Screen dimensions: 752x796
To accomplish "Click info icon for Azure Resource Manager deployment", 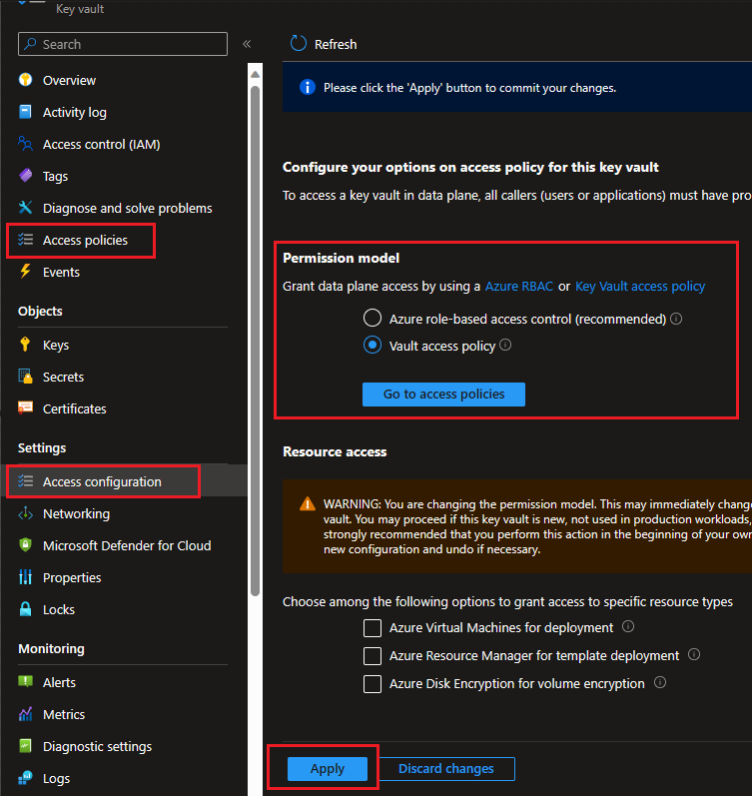I will point(694,654).
